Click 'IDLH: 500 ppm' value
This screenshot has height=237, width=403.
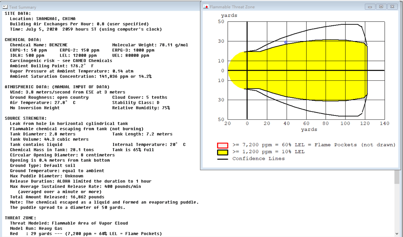pos(27,56)
